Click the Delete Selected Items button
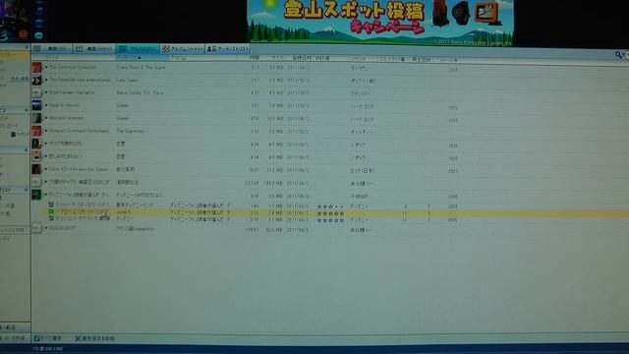Viewport: 629px width, 354px height. (x=94, y=338)
